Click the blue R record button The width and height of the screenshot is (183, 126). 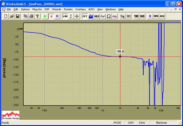pos(57,16)
